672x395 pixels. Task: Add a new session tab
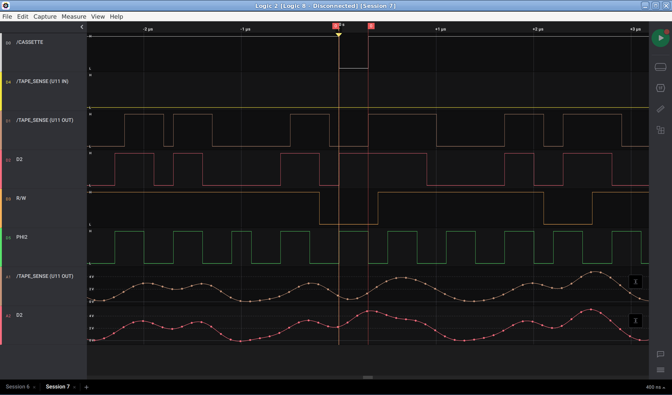87,387
